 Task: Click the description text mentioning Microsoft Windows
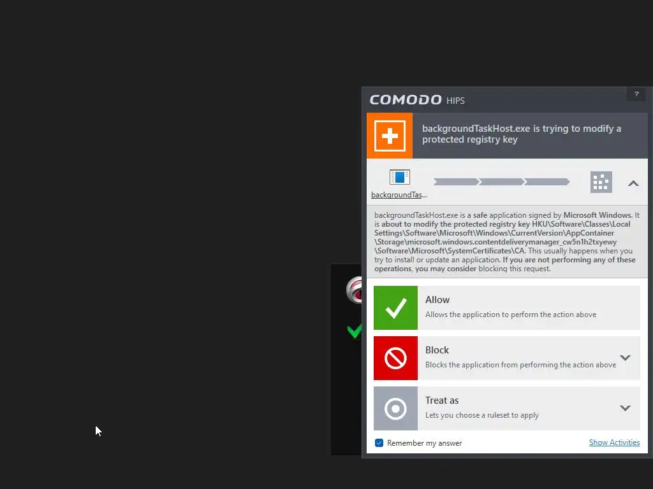click(507, 241)
